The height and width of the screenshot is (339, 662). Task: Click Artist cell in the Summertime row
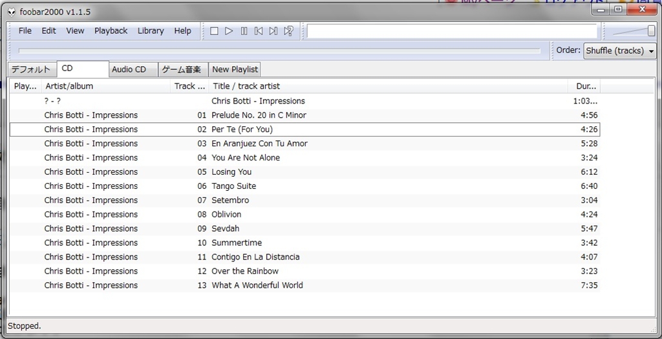[91, 243]
